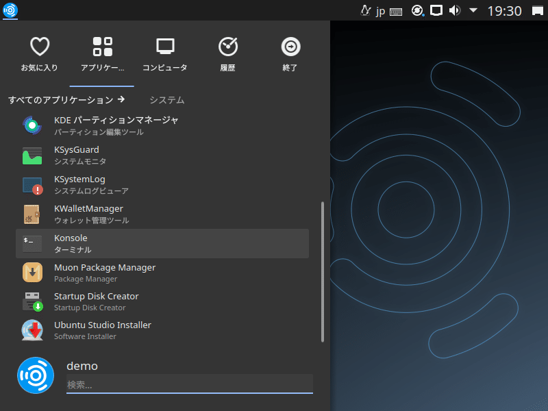Click the システムモニタ subtitle
The width and height of the screenshot is (548, 411).
pos(80,162)
